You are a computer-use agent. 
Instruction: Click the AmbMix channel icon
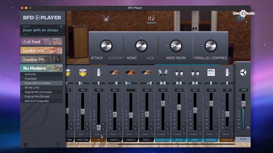211,73
